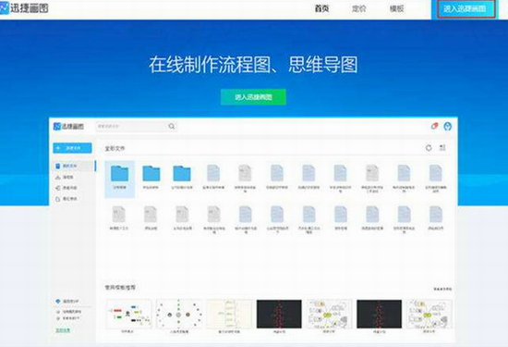Open the user avatar icon at preview top right
The image size is (508, 347).
[448, 126]
